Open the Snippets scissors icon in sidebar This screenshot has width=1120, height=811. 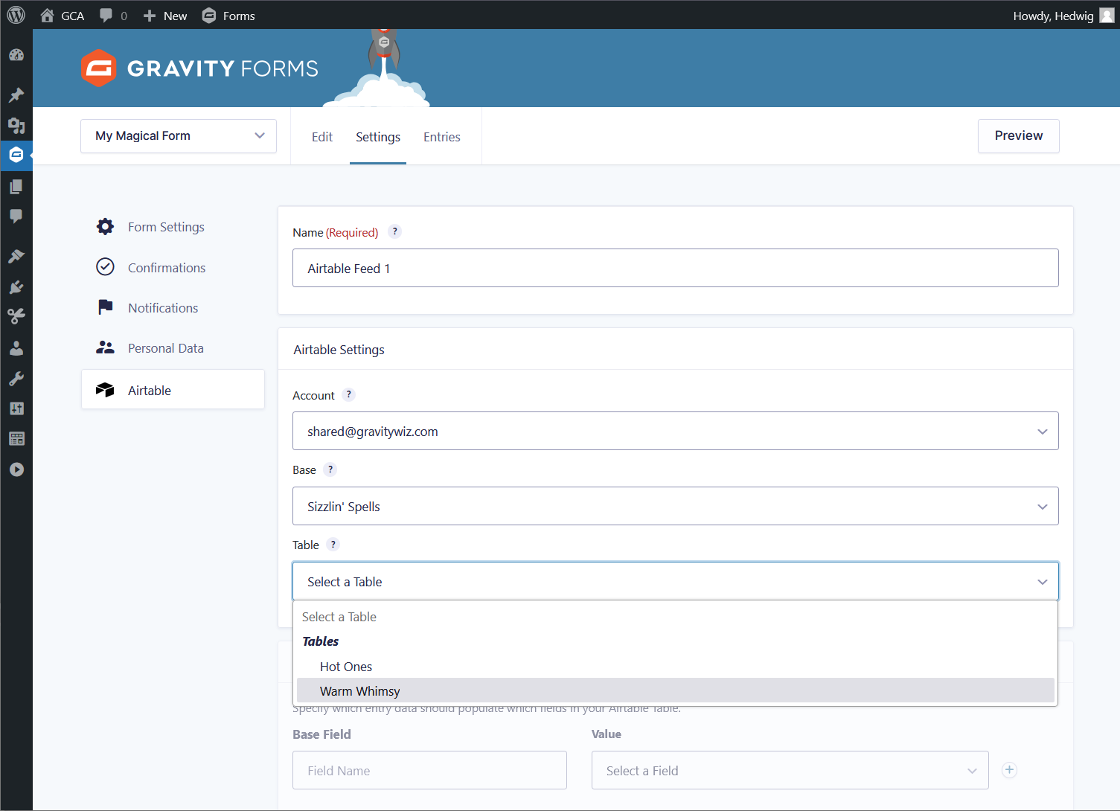16,317
